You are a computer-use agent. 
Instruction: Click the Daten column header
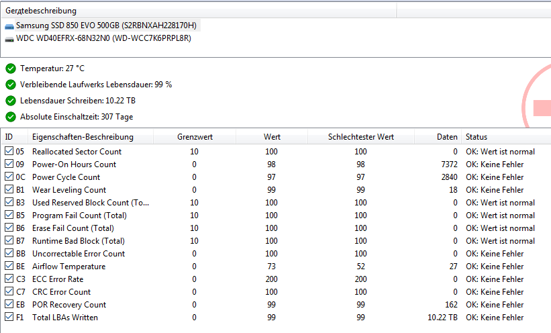pos(438,137)
